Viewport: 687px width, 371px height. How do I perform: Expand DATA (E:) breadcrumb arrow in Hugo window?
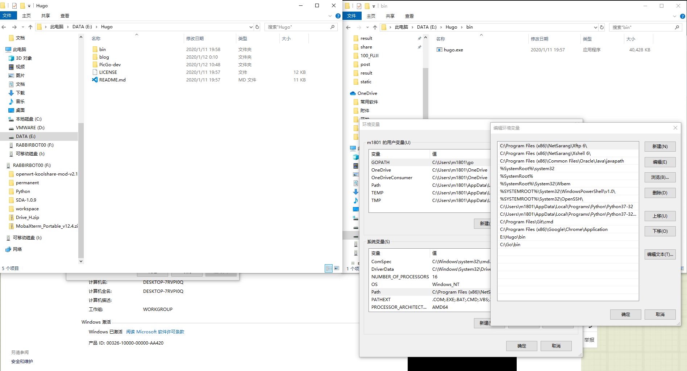coord(96,27)
